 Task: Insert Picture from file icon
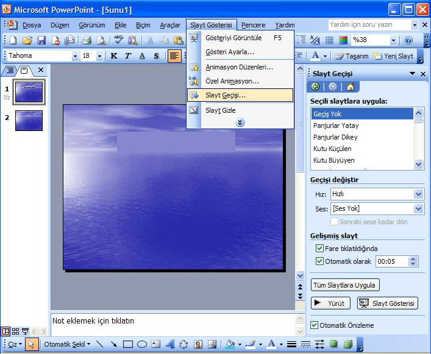(x=212, y=344)
